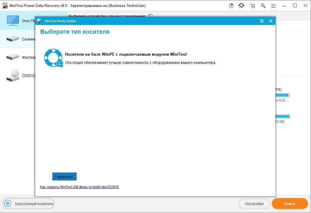This screenshot has width=311, height=213.
Task: Open the support headset icon
Action: click(x=241, y=5)
